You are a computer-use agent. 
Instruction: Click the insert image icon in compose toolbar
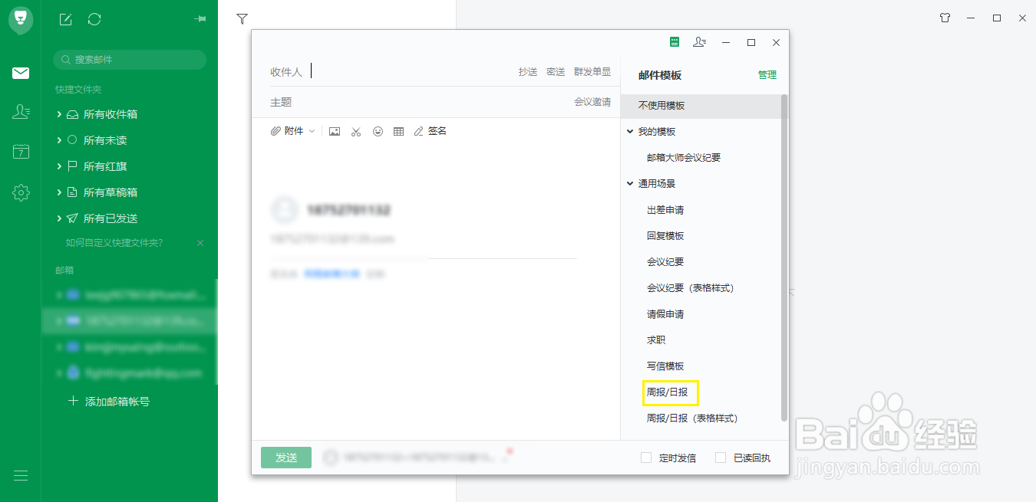point(334,131)
